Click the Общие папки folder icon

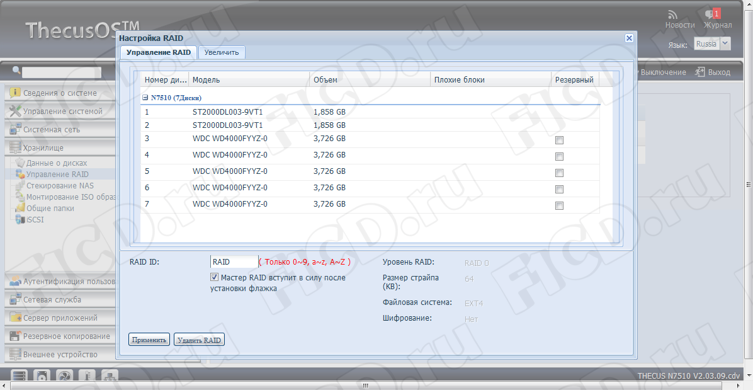click(20, 208)
